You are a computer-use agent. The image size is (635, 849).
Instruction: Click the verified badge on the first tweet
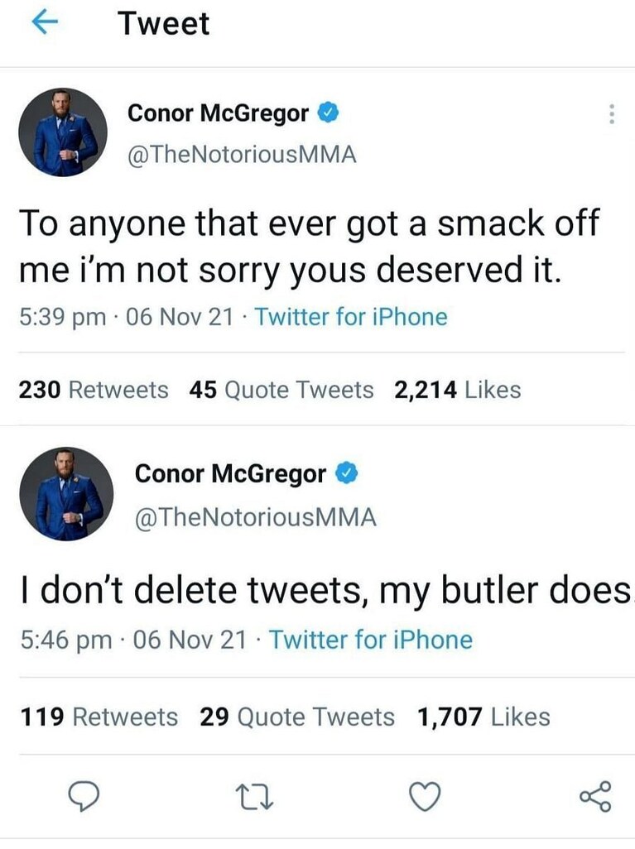click(328, 113)
